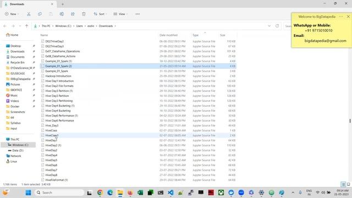Open Visual Studio Code from the taskbar
Screen dimensions: 352x198
pyautogui.click(x=170, y=193)
